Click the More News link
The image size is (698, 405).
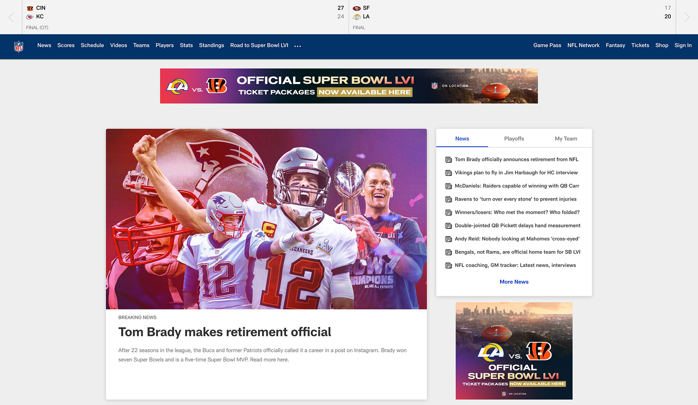tap(514, 282)
